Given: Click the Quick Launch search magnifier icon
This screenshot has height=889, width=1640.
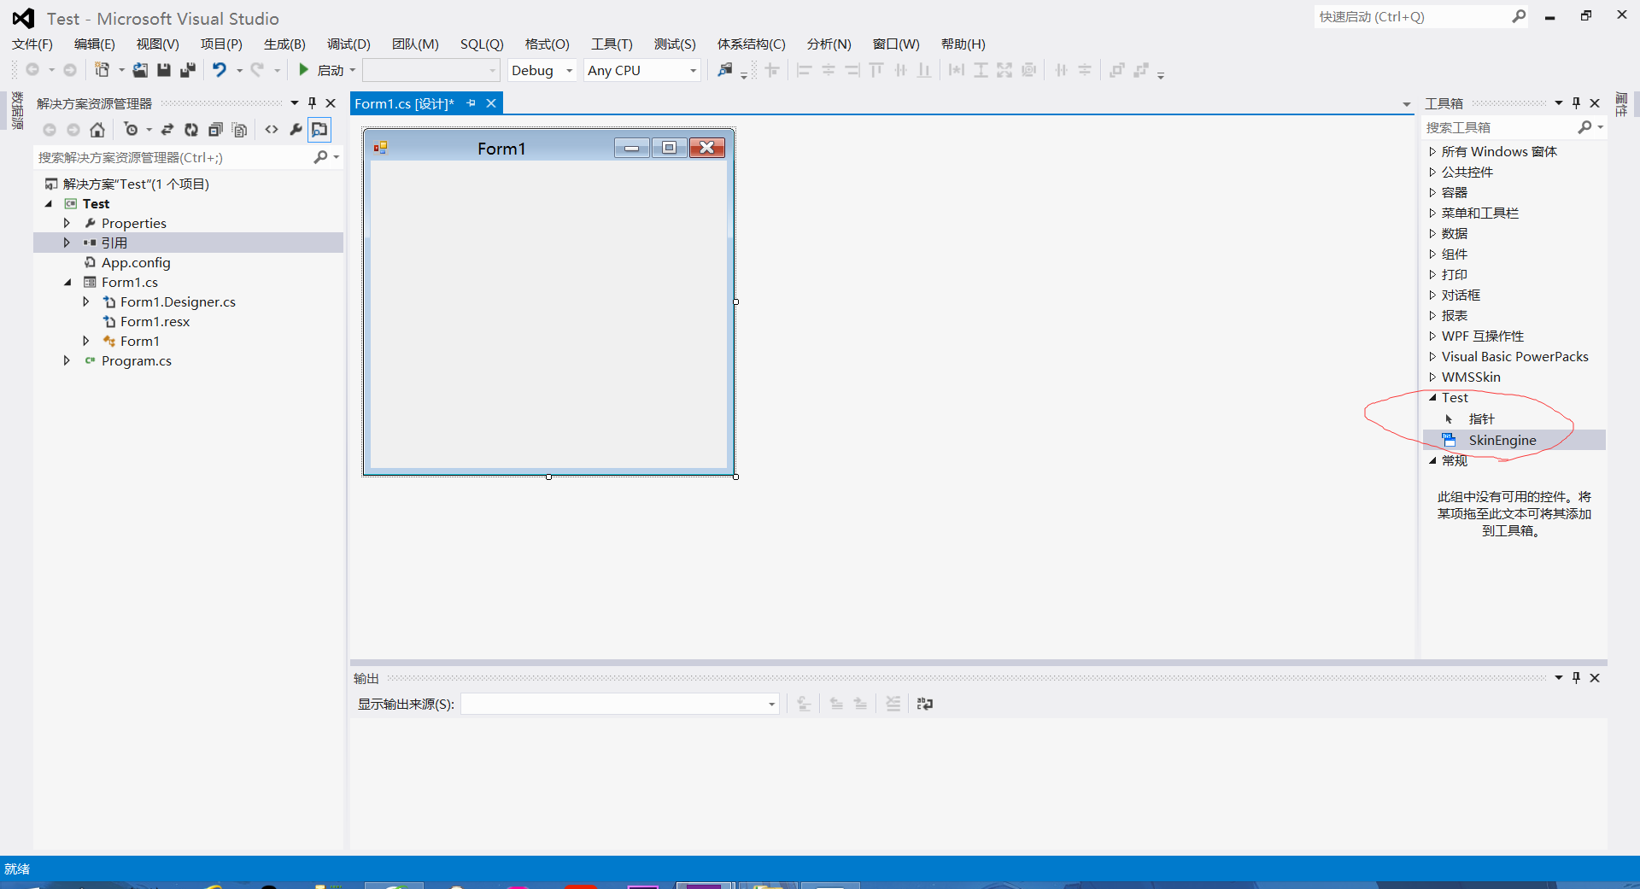Looking at the screenshot, I should coord(1519,16).
